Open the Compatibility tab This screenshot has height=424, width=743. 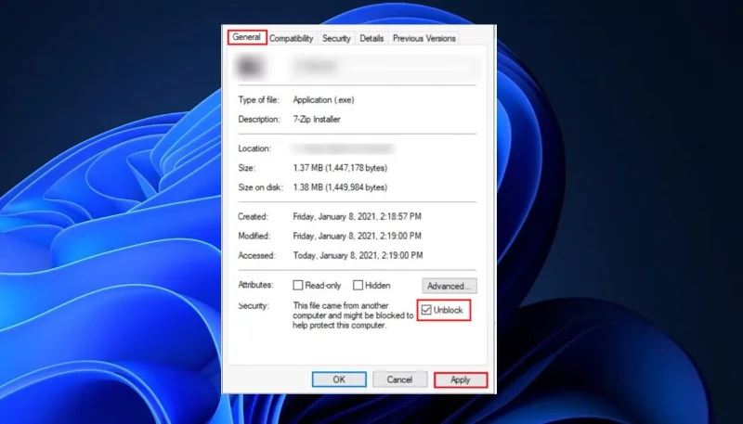(x=291, y=39)
